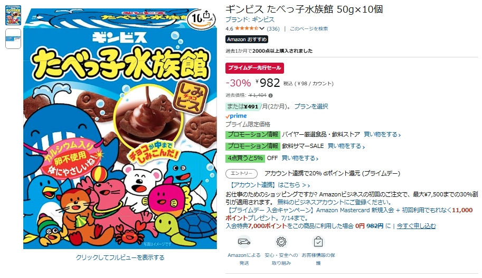Click the Amazon delivery truck icon
482x278 pixels.
pos(244,242)
